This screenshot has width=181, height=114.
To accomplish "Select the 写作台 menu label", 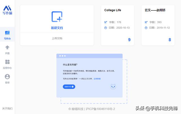I will point(7,39).
